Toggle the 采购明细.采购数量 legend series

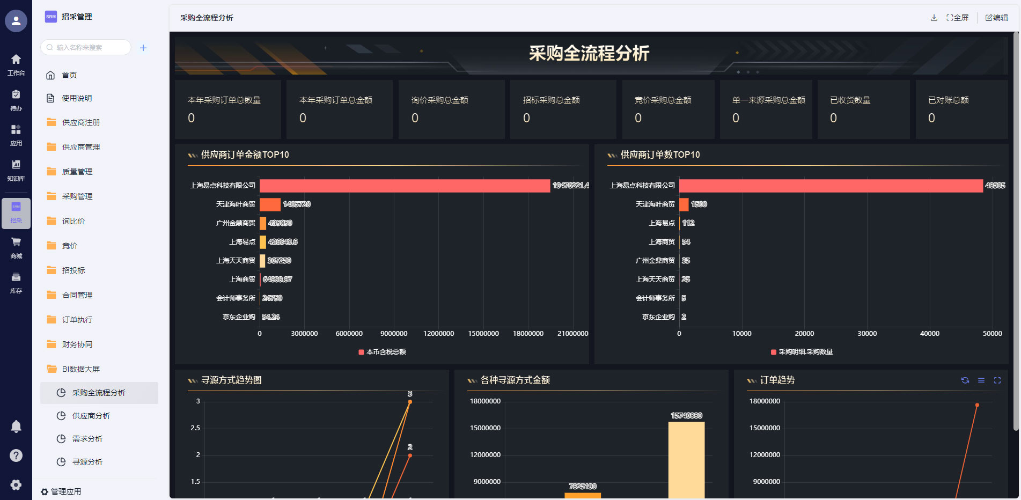[x=802, y=352]
